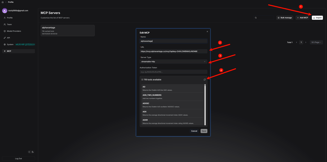Open Model Providers in the sidebar
Image resolution: width=327 pixels, height=162 pixels.
(x=14, y=31)
